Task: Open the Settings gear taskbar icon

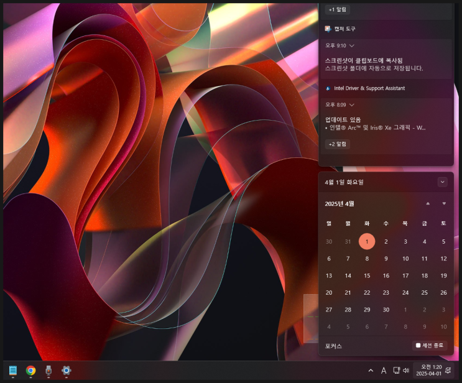Action: tap(67, 371)
